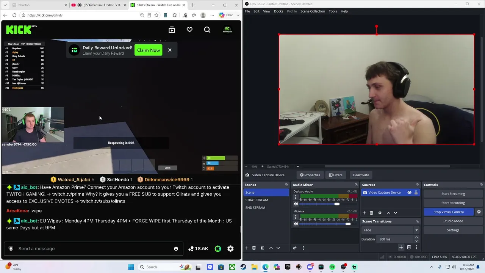This screenshot has height=273, width=485.
Task: Click OBS preview horizontal scrollbar
Action: pos(387,166)
